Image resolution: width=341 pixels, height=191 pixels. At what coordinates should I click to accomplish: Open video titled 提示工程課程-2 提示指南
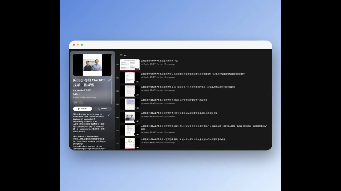[x=193, y=74]
